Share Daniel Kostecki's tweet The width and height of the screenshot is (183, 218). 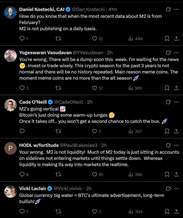(x=176, y=39)
